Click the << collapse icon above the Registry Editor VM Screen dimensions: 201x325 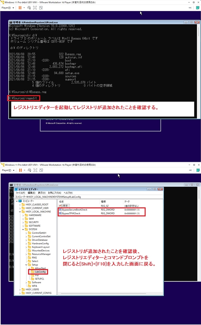pyautogui.click(x=190, y=170)
